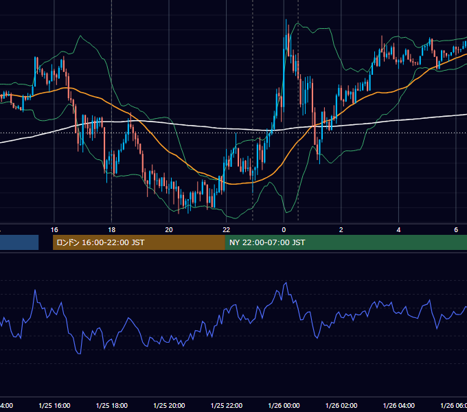Click the 1/25 18:00 date label
The width and height of the screenshot is (467, 412).
[x=112, y=406]
